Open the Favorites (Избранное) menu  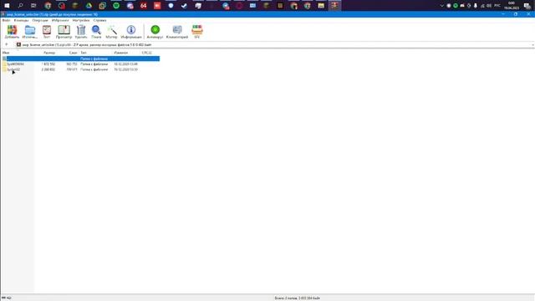pyautogui.click(x=60, y=20)
